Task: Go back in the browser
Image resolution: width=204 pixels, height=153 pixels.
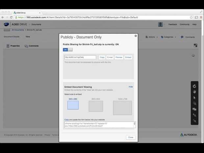Action: coord(3,17)
